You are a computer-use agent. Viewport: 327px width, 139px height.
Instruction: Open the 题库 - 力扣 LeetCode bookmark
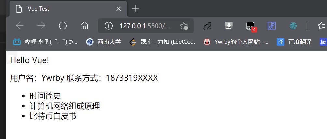pos(162,42)
